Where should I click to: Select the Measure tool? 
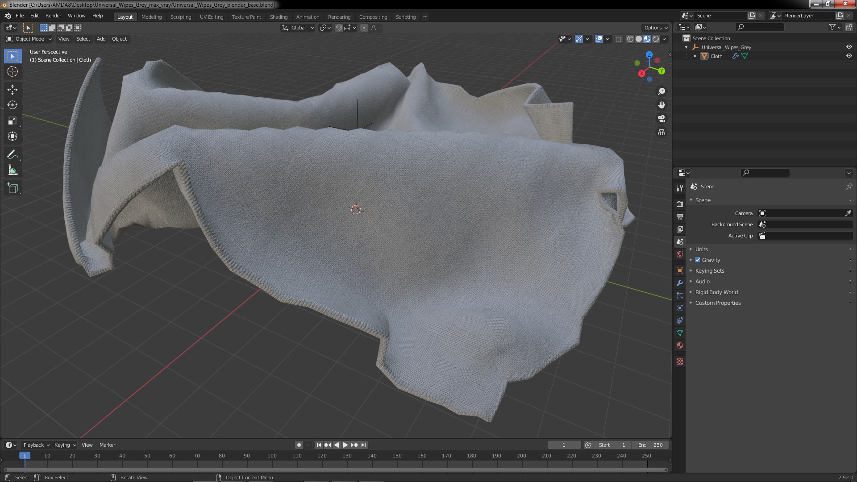12,170
